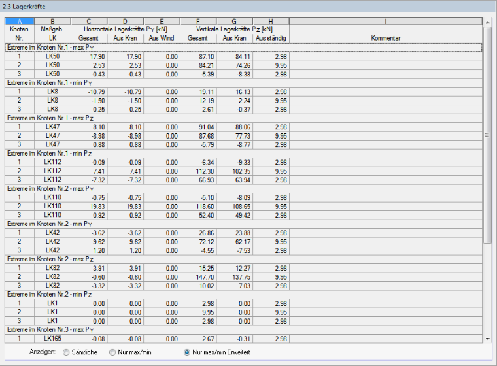Click the vertical scrollbar thumb
The height and width of the screenshot is (366, 497).
click(x=487, y=135)
